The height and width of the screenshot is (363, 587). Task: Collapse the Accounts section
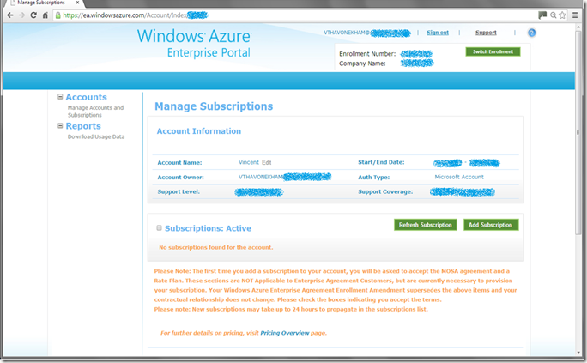60,97
